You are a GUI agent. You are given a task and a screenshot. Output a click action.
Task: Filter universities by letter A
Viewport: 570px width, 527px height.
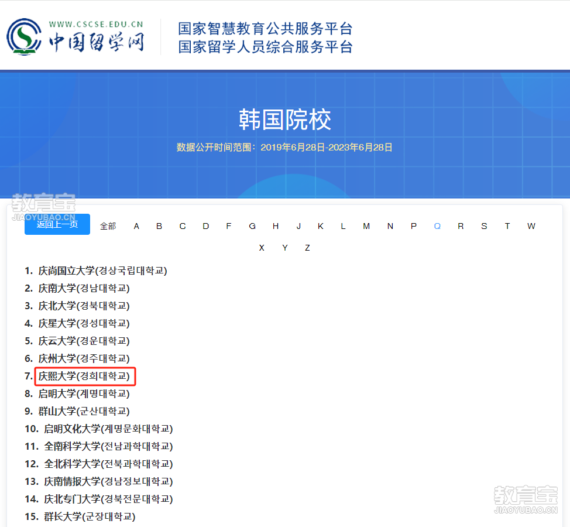coord(136,226)
